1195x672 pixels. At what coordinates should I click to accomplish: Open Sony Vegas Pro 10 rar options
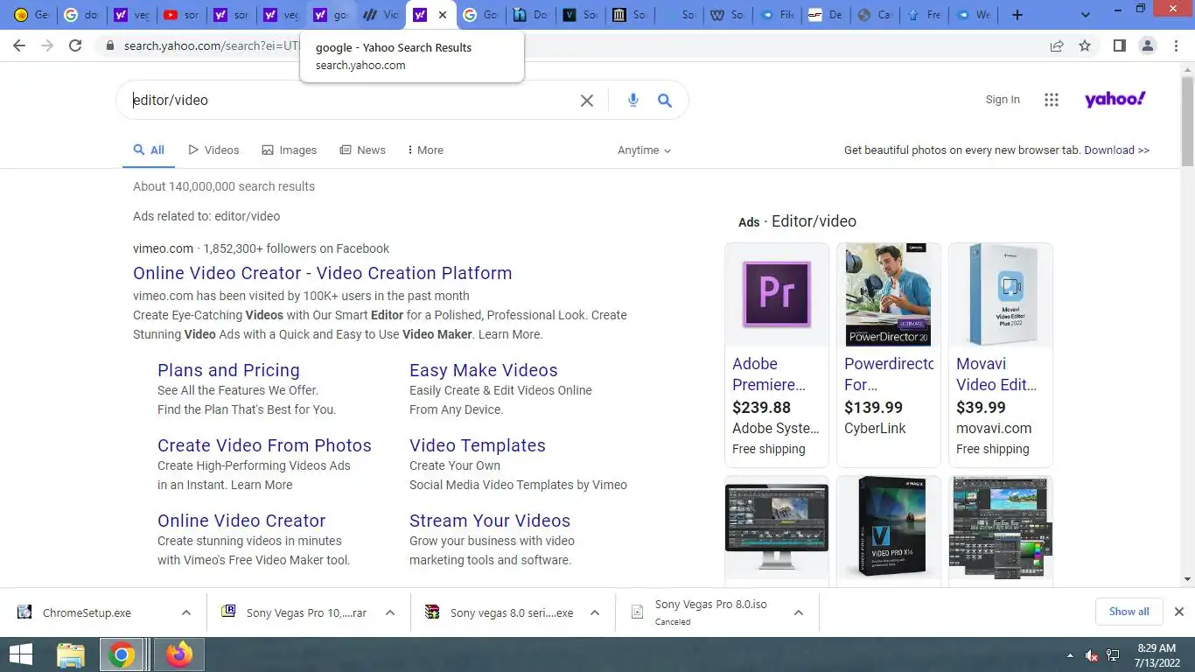tap(390, 612)
